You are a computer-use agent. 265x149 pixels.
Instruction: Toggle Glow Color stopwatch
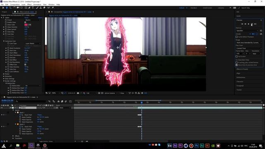point(6,25)
